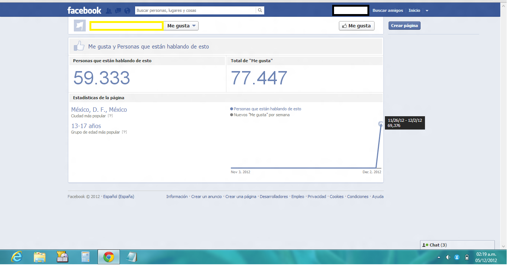Screen dimensions: 507x265
Task: Click help mark next to Ciudad más popular
Action: click(x=110, y=116)
